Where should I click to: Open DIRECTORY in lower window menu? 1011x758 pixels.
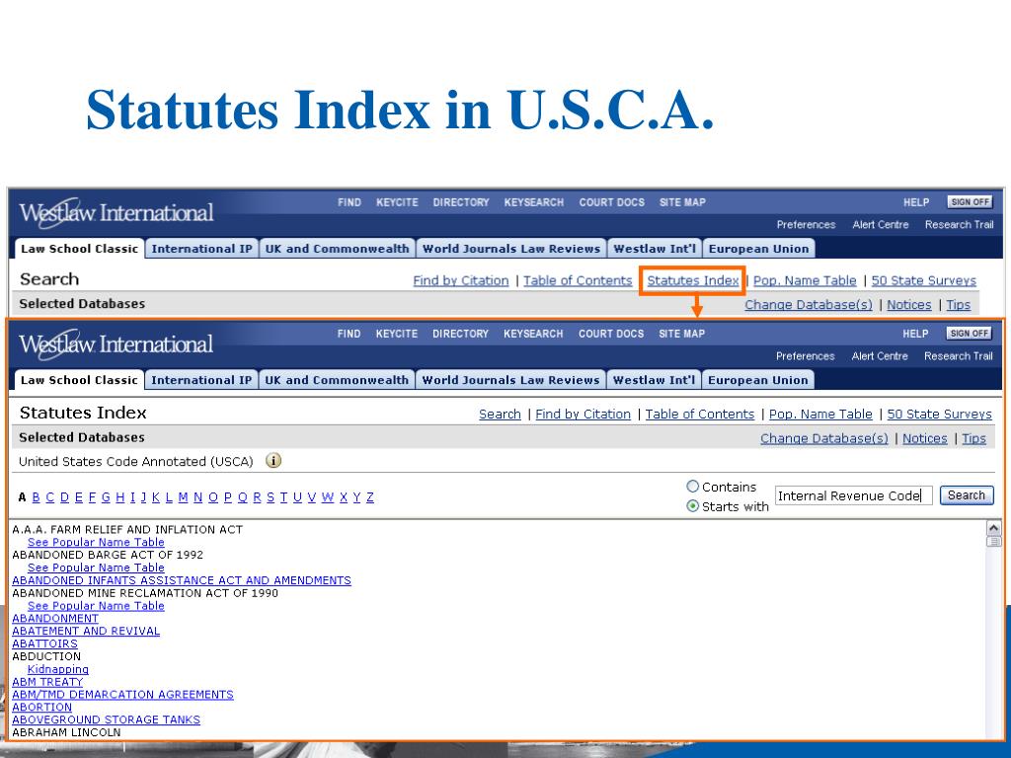(460, 334)
